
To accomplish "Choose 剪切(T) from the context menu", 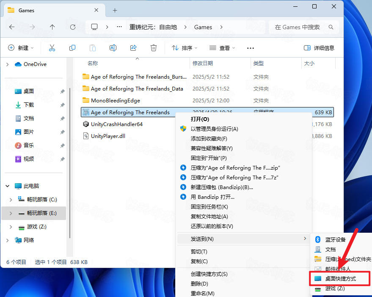I will 244,251.
